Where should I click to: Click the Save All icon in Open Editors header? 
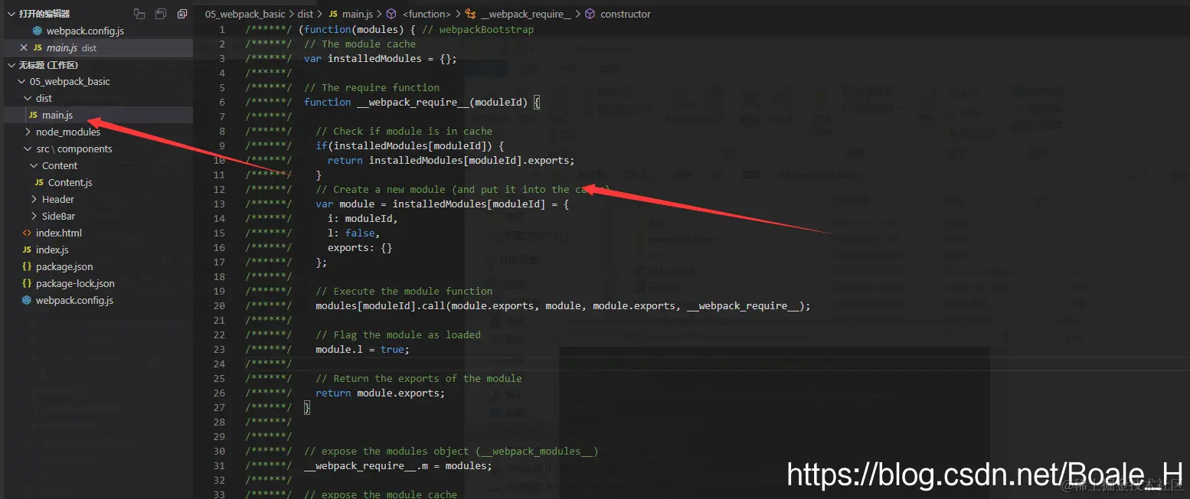160,14
